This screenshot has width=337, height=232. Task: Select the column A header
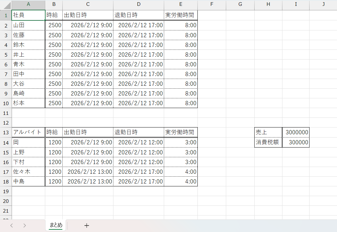point(28,5)
